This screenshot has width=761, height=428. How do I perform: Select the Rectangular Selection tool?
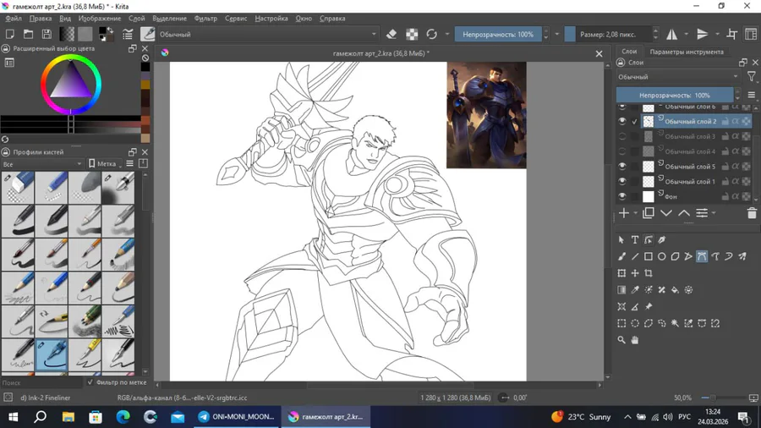tap(621, 323)
